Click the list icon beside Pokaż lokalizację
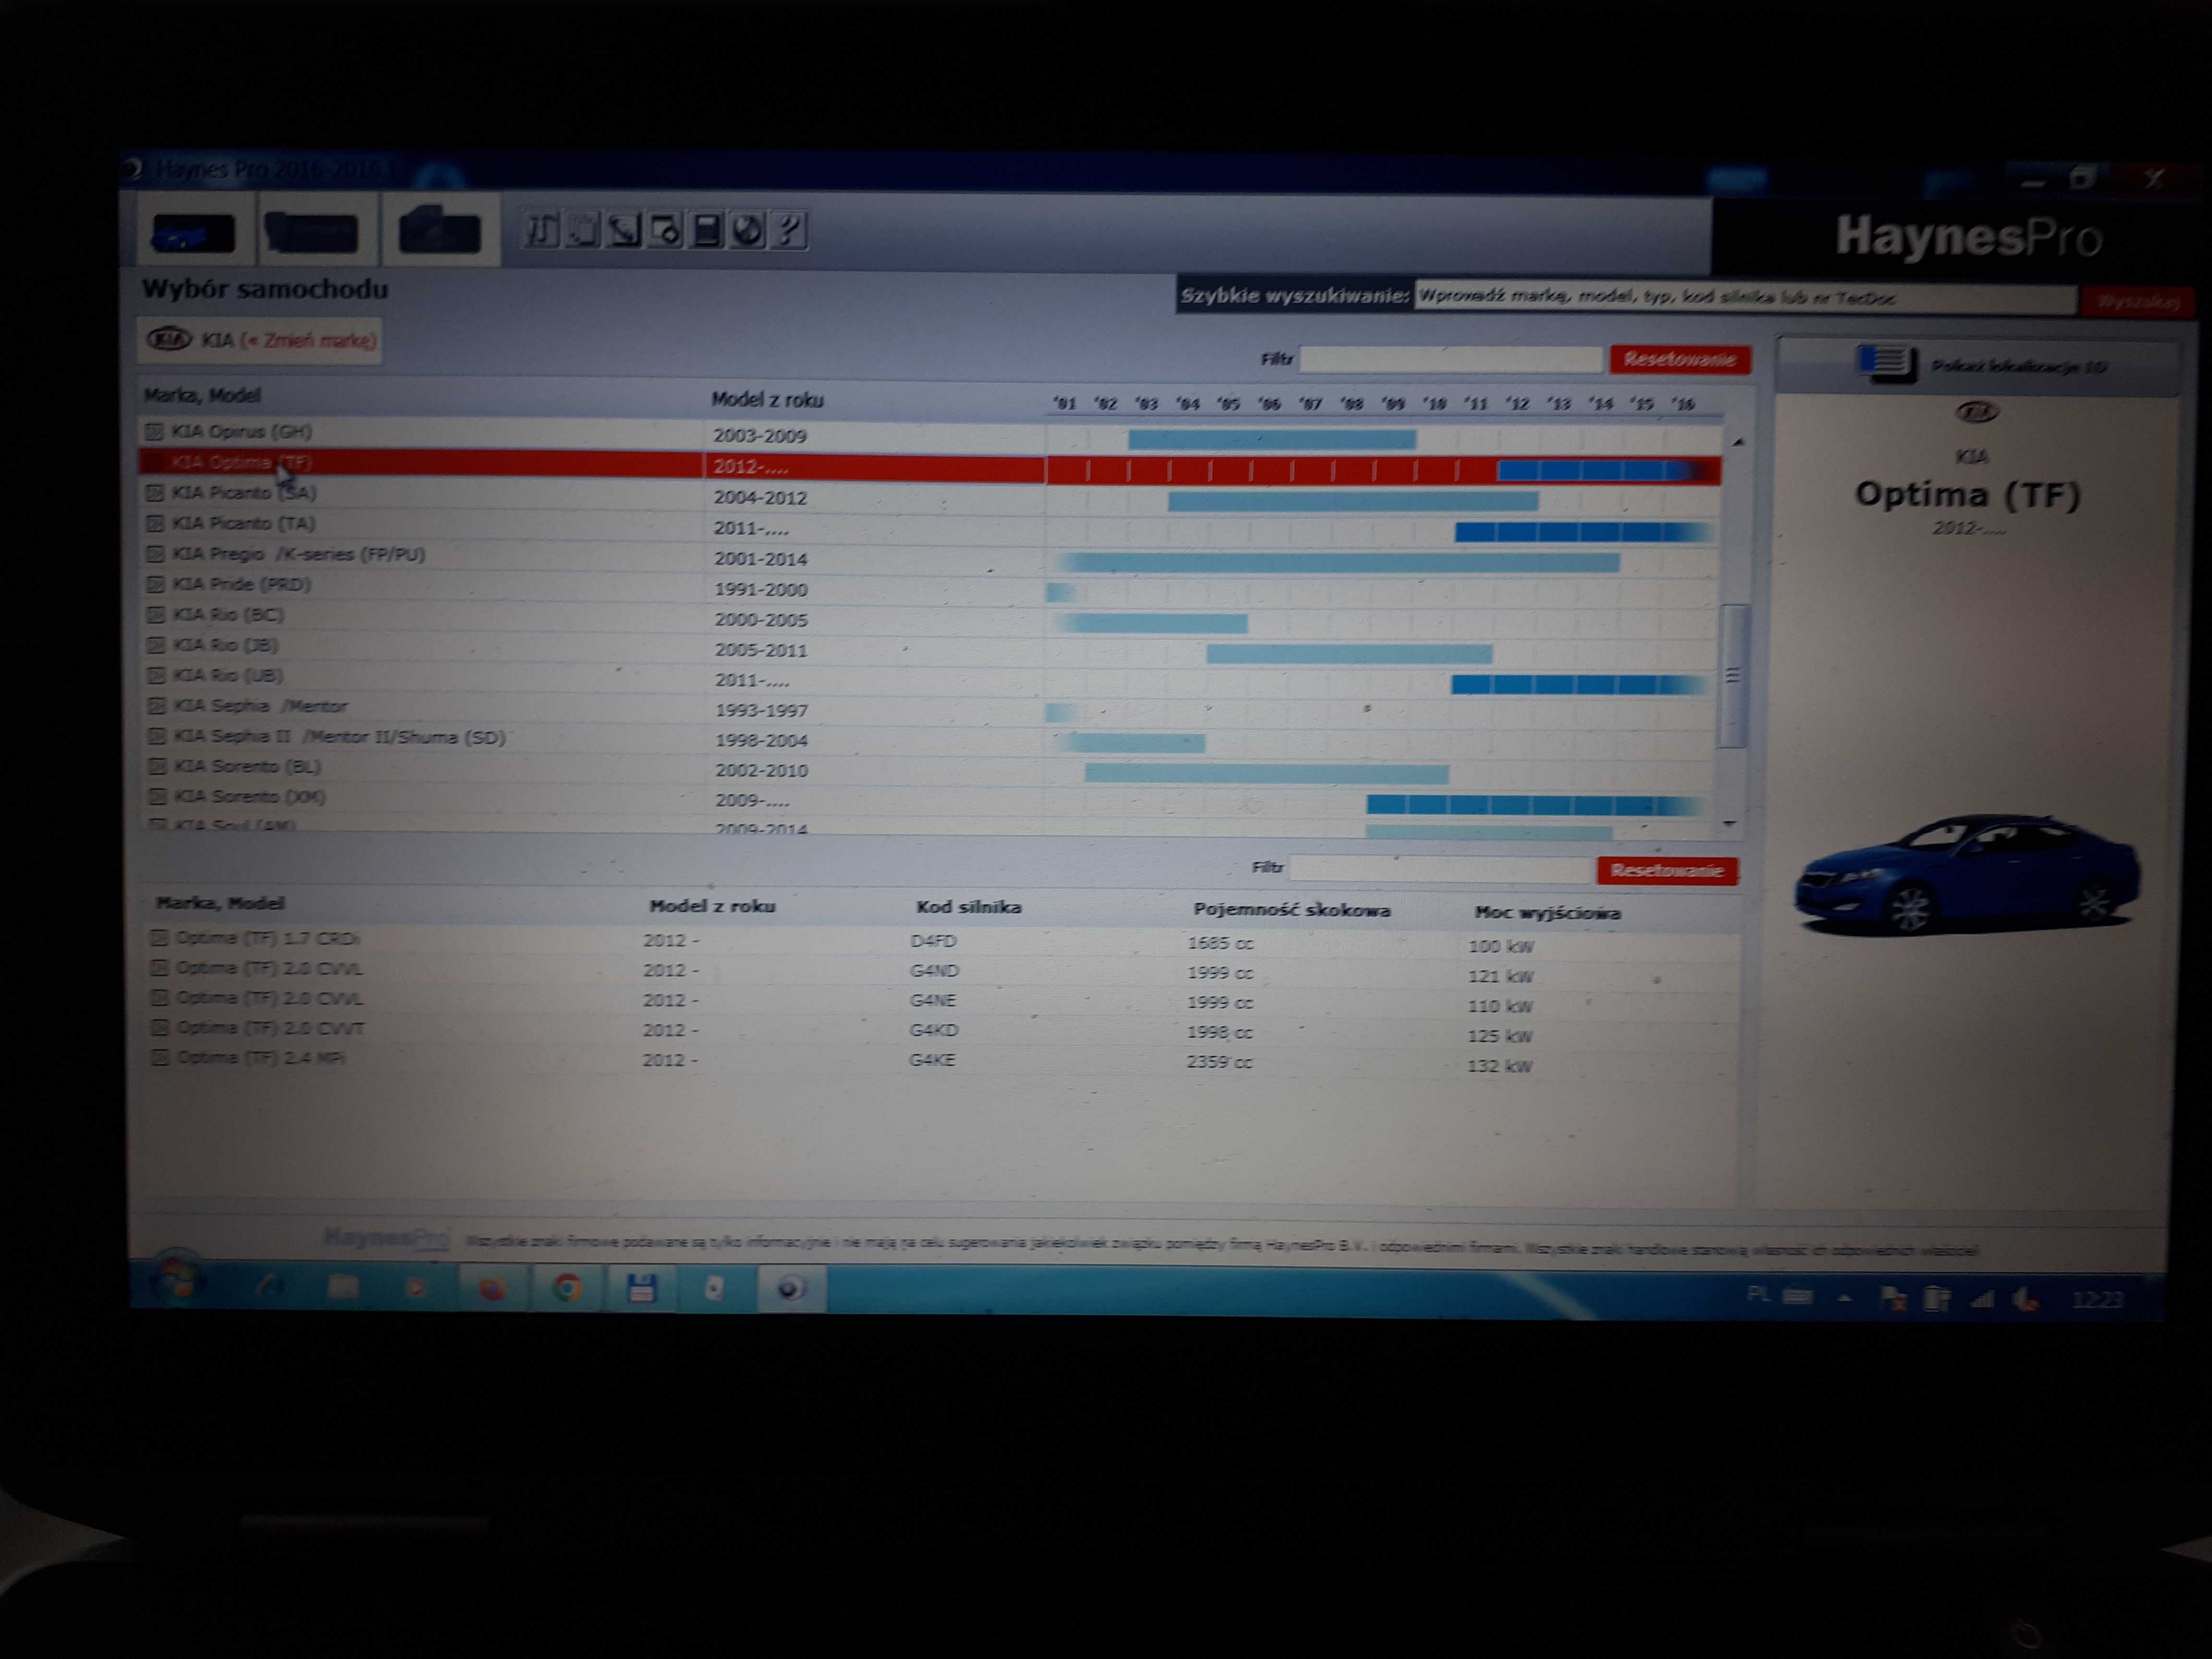This screenshot has width=2212, height=1659. click(x=1886, y=362)
